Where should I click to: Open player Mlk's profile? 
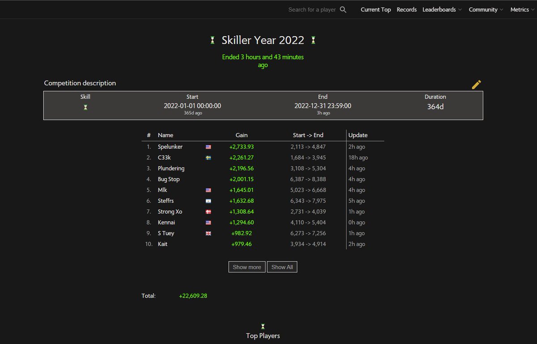(x=162, y=190)
